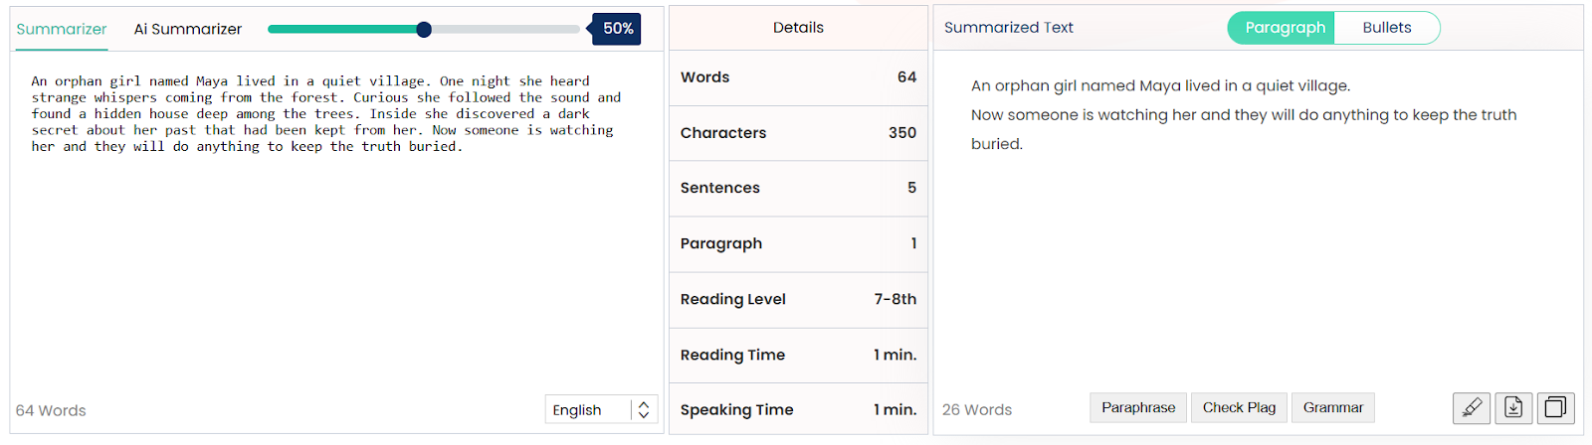
Task: Select the Summarizer tab
Action: (x=62, y=29)
